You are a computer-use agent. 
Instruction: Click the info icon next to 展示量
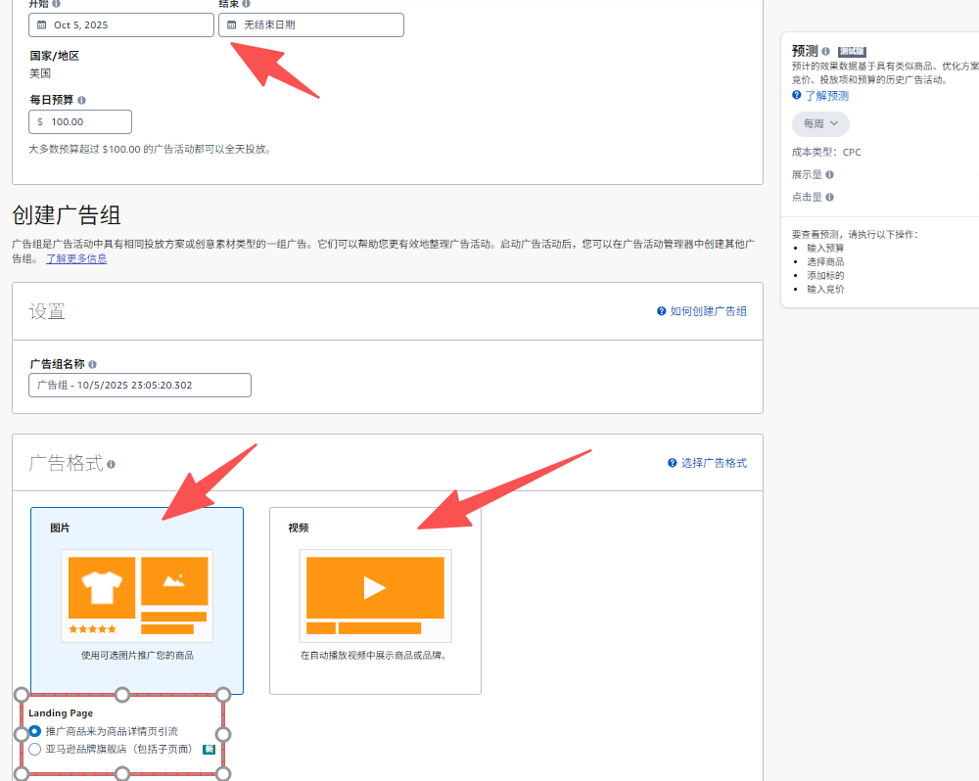[829, 174]
